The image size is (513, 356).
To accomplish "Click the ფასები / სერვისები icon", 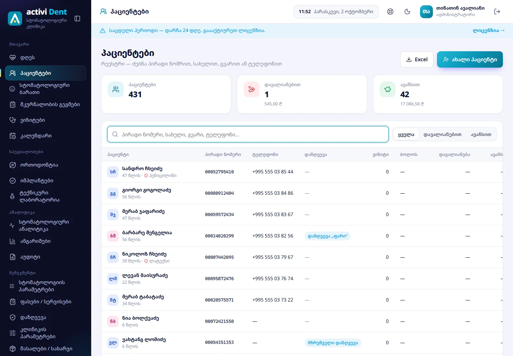I will 12,302.
